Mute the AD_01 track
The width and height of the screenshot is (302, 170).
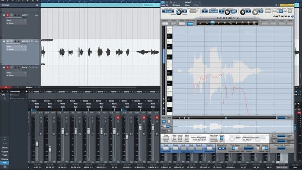[8, 15]
